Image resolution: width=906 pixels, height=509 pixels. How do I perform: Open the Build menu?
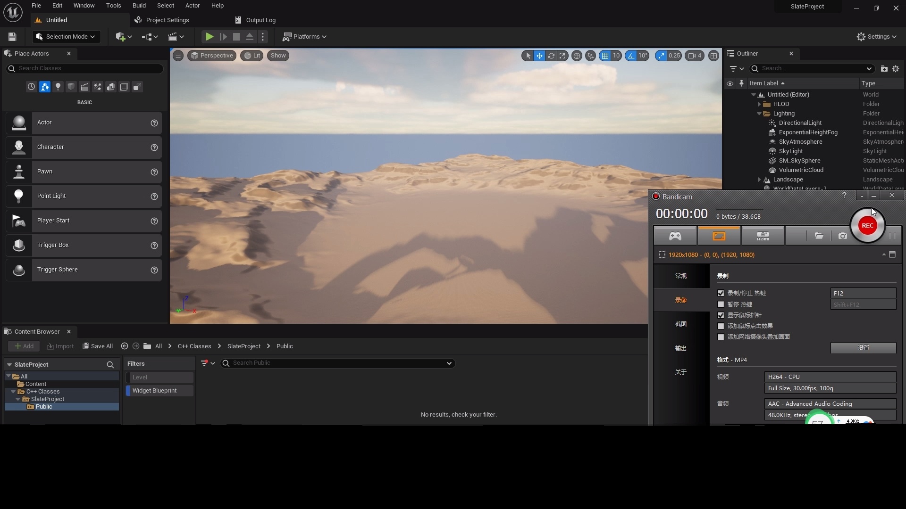[139, 6]
